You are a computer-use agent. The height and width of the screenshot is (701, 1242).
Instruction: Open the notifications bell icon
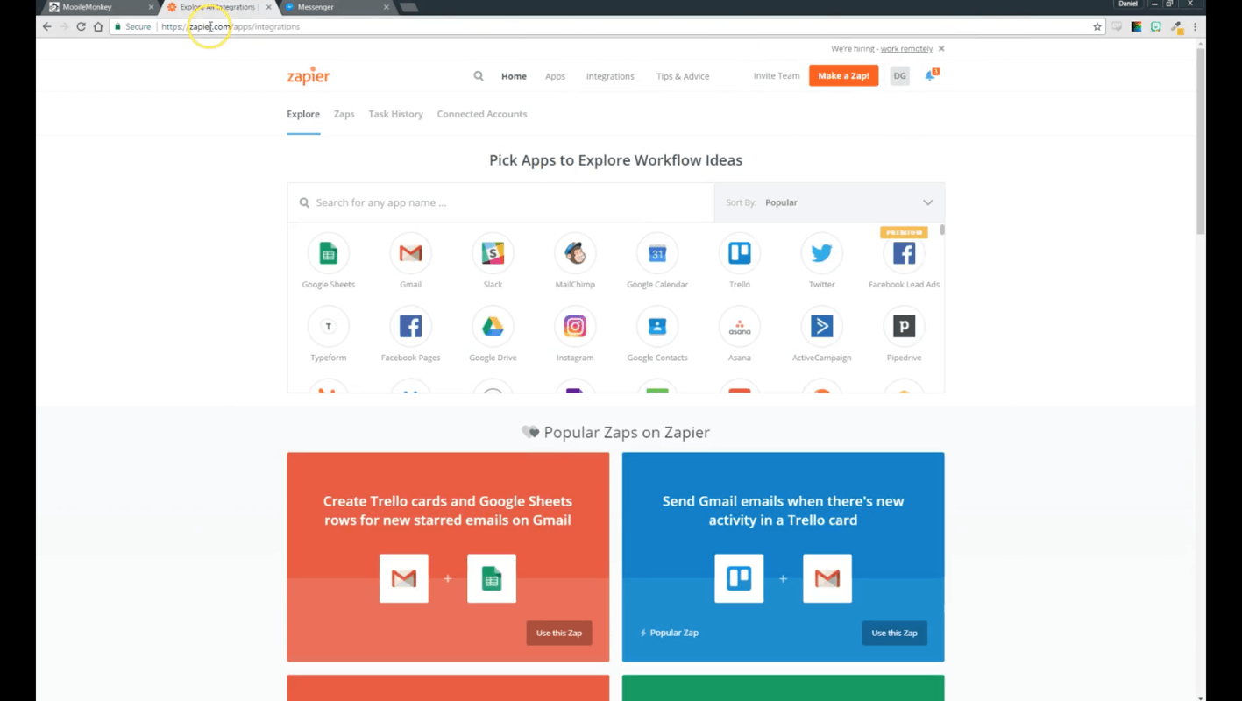click(930, 75)
